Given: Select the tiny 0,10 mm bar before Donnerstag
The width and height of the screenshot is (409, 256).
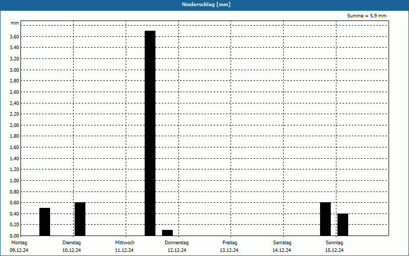Looking at the screenshot, I should (168, 233).
